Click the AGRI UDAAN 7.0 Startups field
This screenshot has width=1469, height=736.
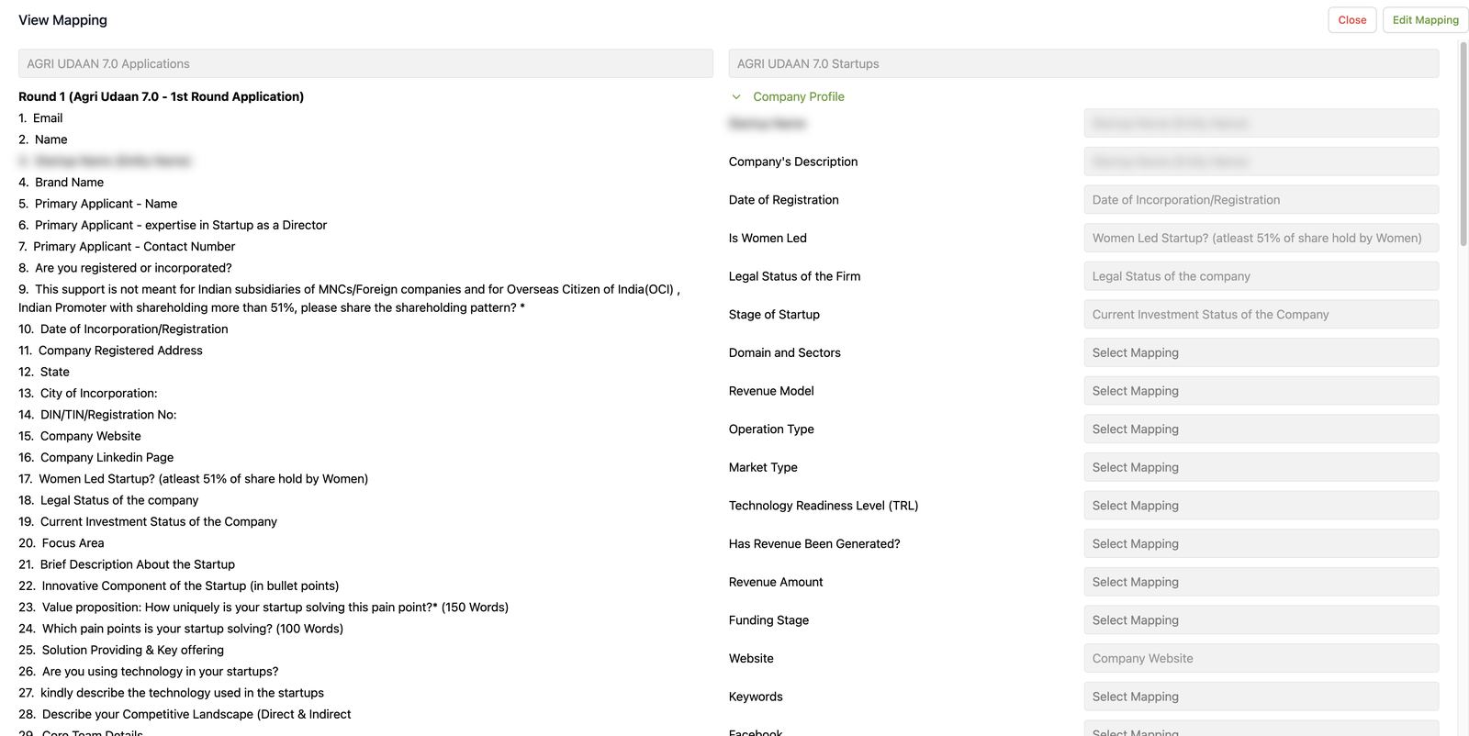point(1083,63)
